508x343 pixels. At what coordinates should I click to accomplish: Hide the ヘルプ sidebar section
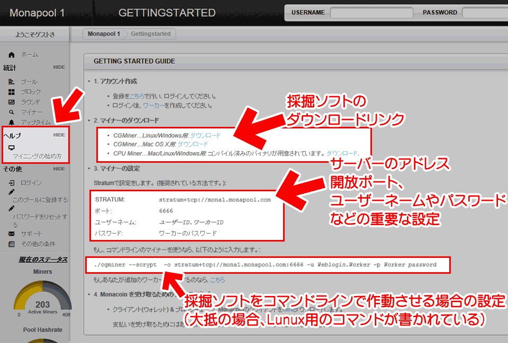coord(59,135)
